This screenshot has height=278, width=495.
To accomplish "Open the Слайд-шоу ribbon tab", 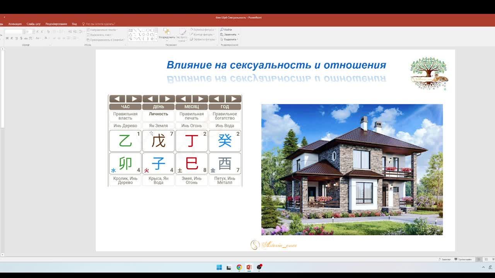I will click(x=34, y=24).
